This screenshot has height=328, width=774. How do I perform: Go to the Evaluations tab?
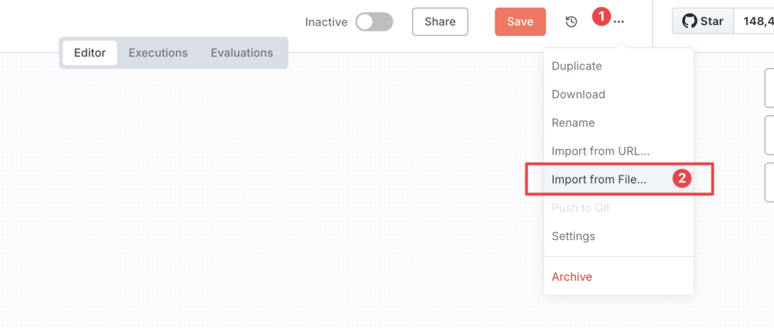point(242,53)
